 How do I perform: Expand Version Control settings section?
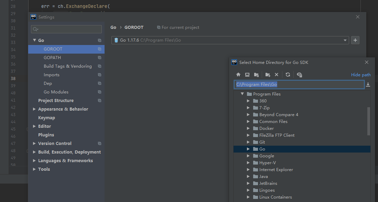click(x=34, y=143)
